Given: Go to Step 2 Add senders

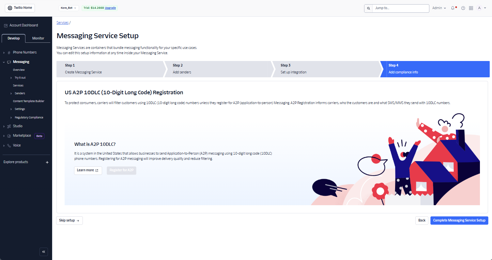Looking at the screenshot, I should 218,69.
